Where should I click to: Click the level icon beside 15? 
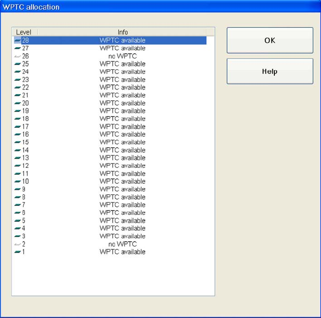coord(17,142)
